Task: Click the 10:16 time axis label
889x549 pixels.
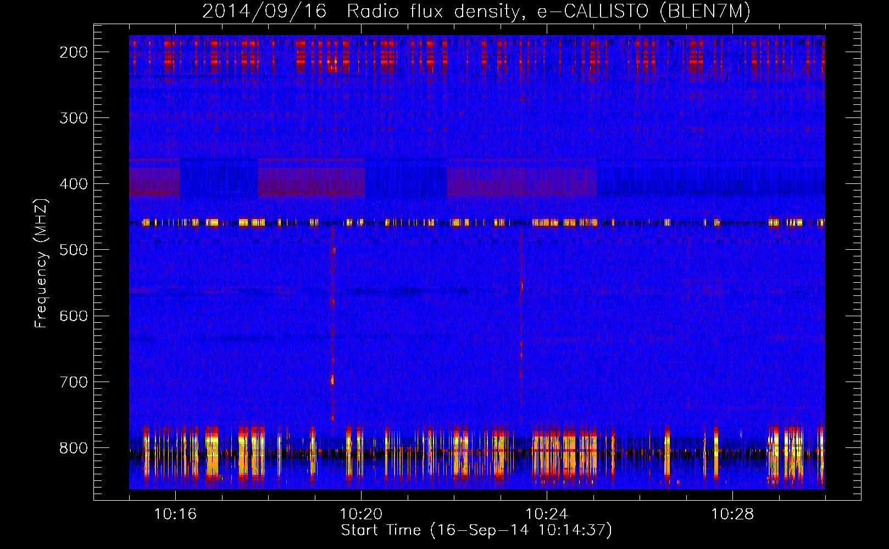Action: point(175,514)
